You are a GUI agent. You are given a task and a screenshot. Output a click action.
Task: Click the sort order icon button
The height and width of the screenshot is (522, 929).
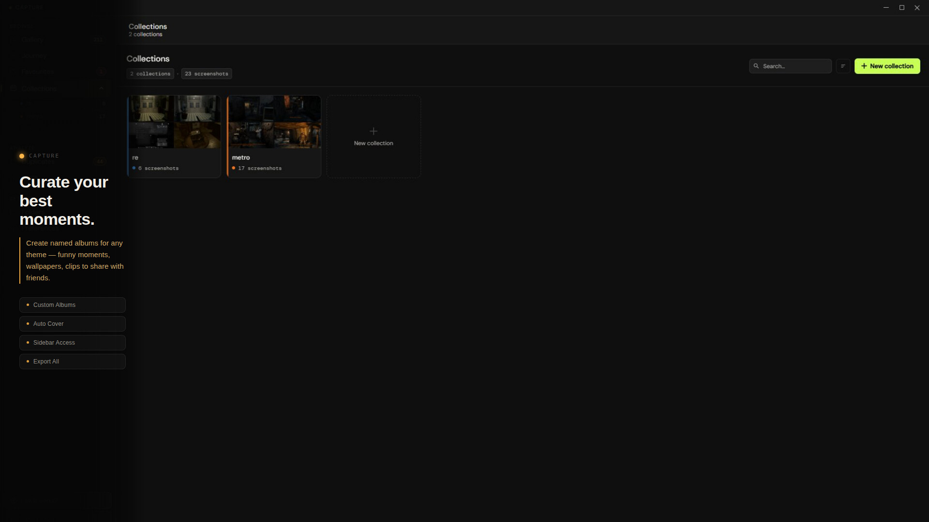pos(843,66)
